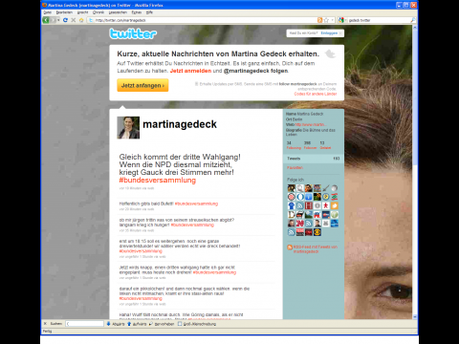The image size is (459, 344).
Task: Click the Twitter logo
Action: (133, 33)
